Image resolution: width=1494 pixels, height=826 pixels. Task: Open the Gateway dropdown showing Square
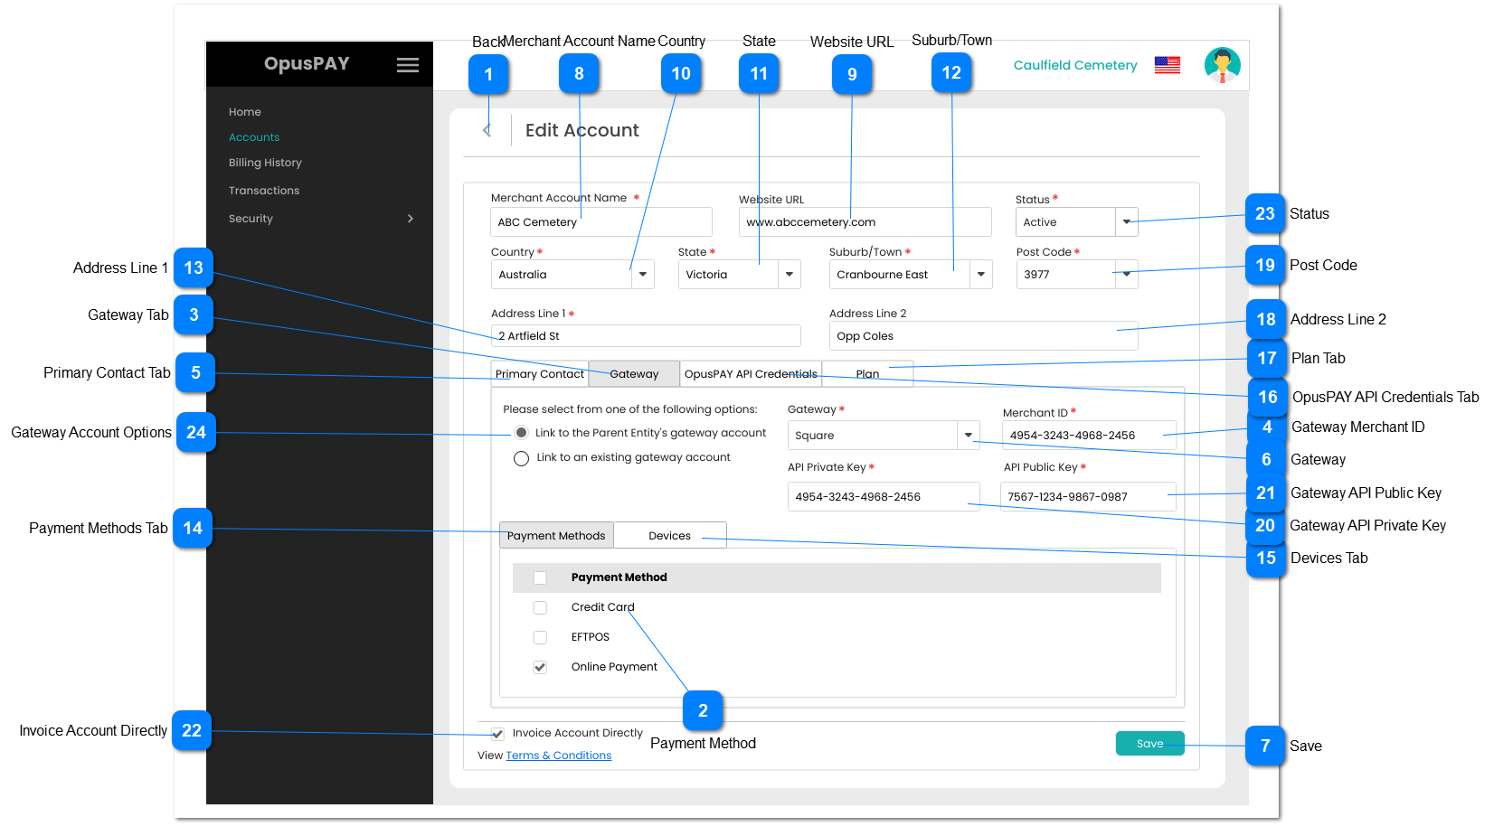coord(968,436)
